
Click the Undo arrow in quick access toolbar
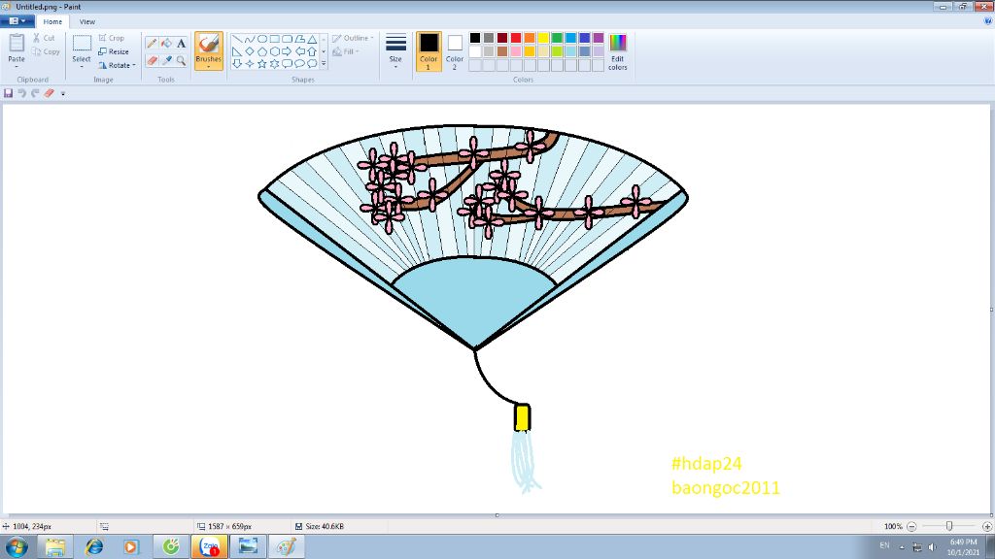point(21,93)
